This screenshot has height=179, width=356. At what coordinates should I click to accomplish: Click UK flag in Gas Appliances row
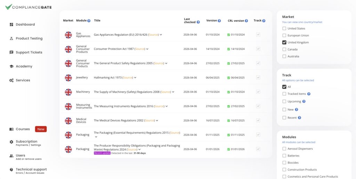[68, 35]
